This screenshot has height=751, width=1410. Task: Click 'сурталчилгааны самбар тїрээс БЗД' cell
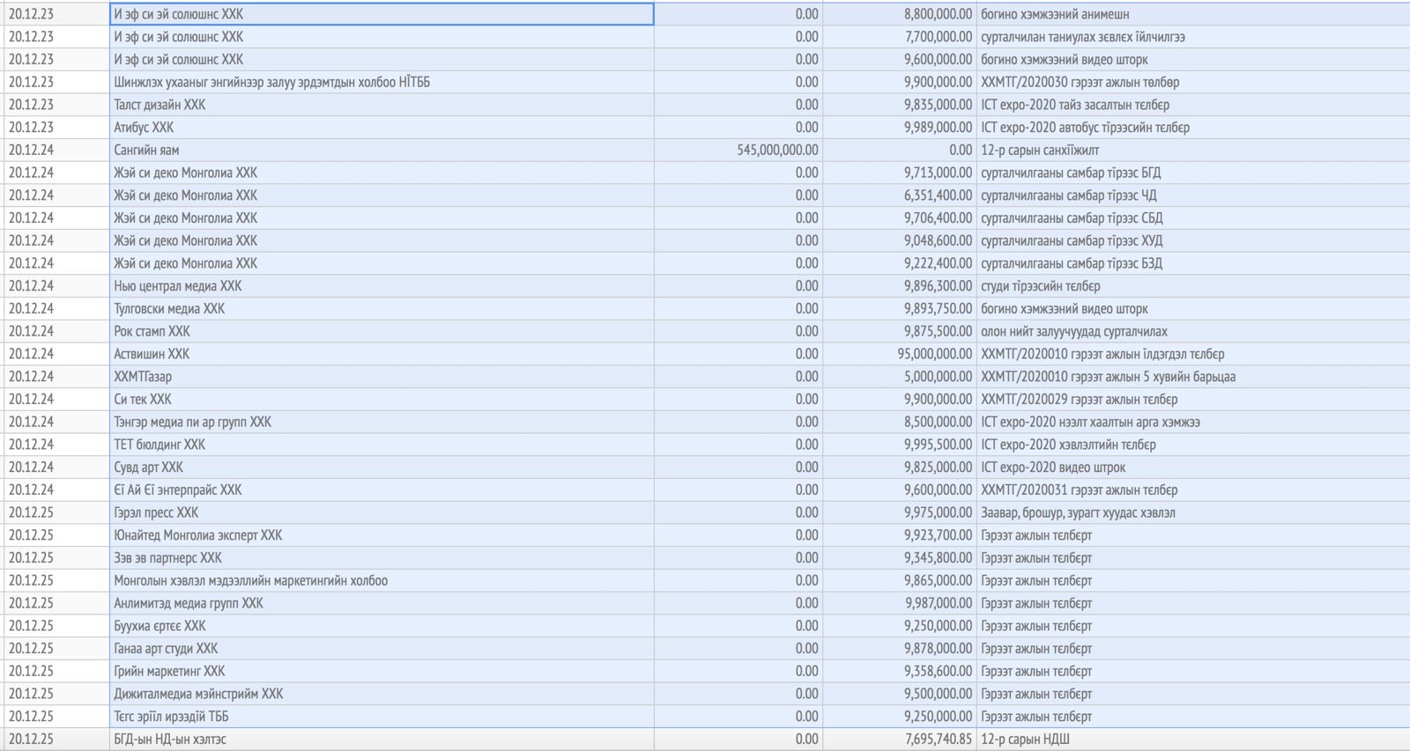coord(1193,263)
